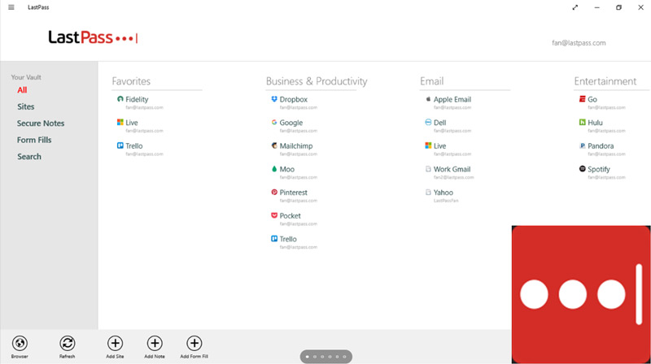Click the Trello icon under Favorites
651x364 pixels.
pyautogui.click(x=120, y=145)
